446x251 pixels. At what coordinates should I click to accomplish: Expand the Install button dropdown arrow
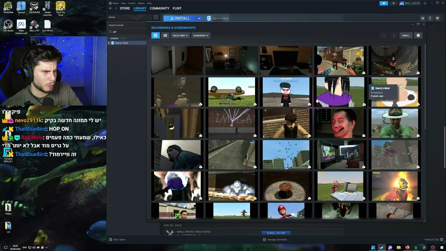pos(199,18)
